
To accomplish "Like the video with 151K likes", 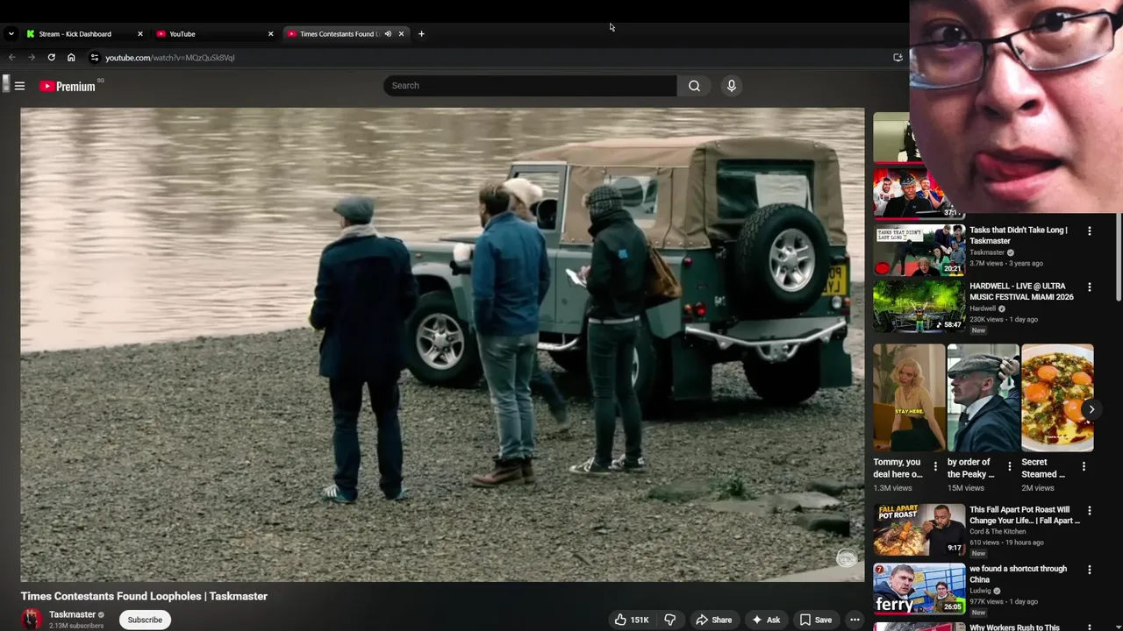I will coord(632,620).
